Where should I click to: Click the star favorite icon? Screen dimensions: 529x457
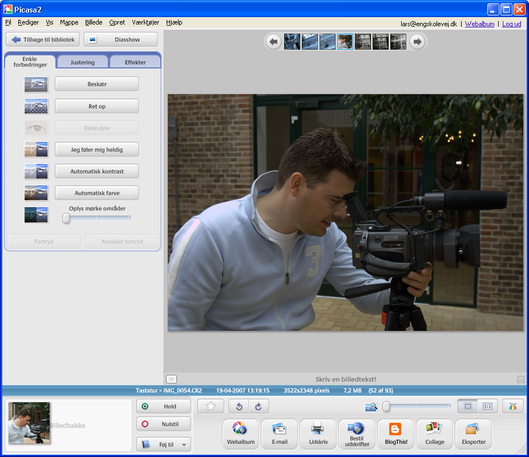coord(211,406)
